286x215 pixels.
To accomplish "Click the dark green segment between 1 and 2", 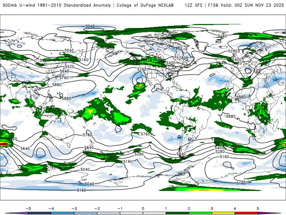I will point(177,213).
